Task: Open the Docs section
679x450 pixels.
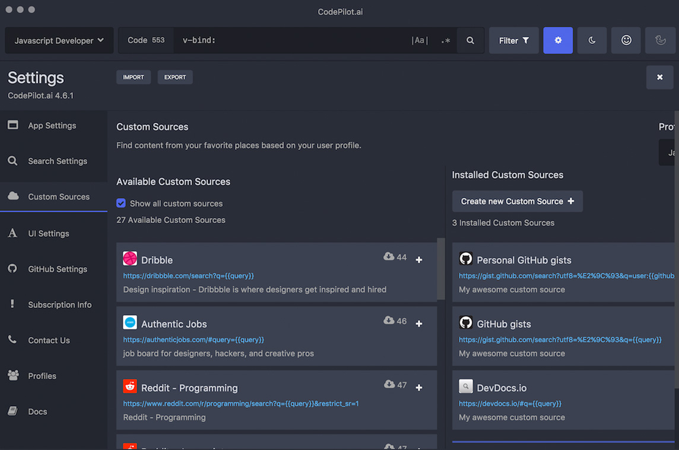Action: click(x=53, y=411)
